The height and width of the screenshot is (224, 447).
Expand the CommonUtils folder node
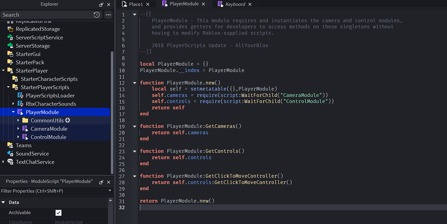click(18, 120)
